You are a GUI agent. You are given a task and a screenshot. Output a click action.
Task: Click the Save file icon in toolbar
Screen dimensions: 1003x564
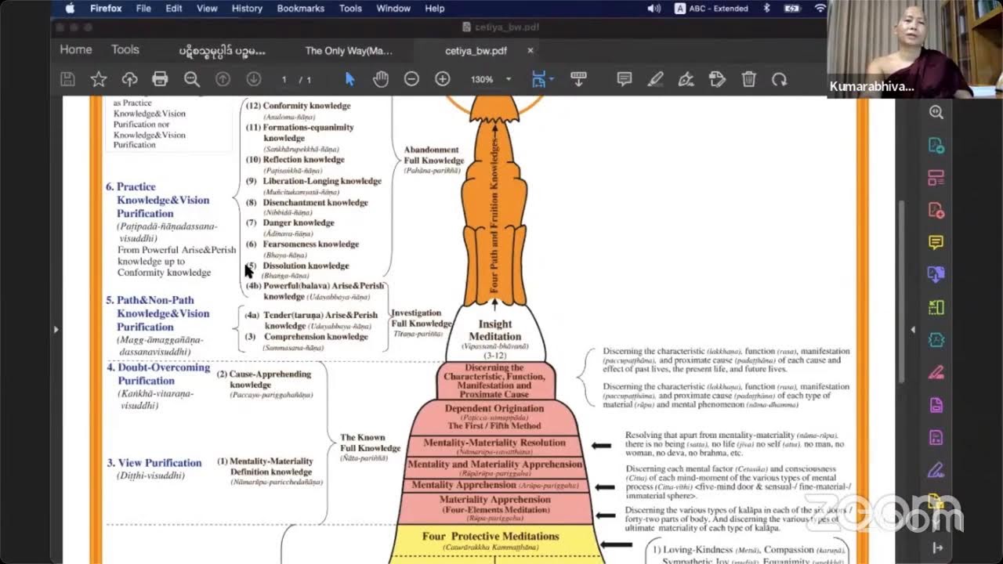[67, 79]
